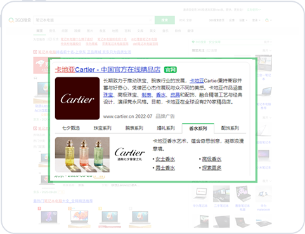Open the 女士香水 link
This screenshot has height=234, width=305.
coord(165,159)
